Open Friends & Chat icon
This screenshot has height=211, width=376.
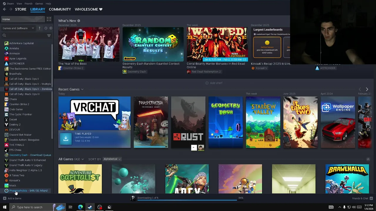(x=371, y=198)
